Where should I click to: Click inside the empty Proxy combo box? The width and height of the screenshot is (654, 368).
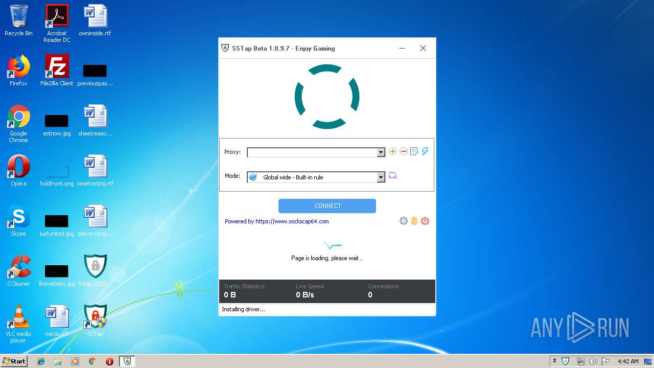point(312,152)
